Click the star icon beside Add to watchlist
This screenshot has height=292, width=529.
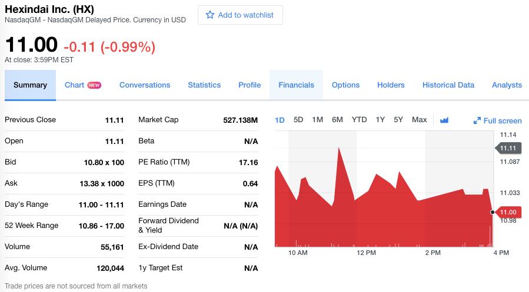210,15
